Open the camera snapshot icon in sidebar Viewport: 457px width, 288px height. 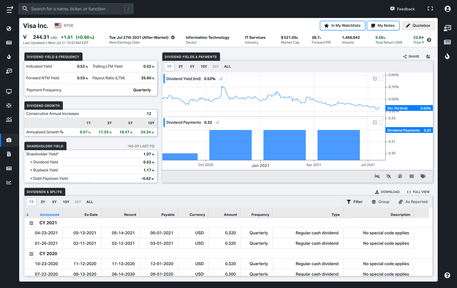pos(9,140)
